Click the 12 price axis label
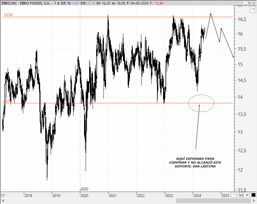 click(x=240, y=170)
